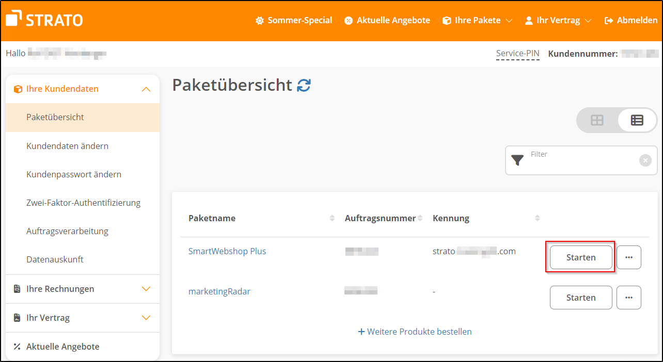Screen dimensions: 663x362
Task: Open more options for SmartWebshop Plus
Action: 629,257
